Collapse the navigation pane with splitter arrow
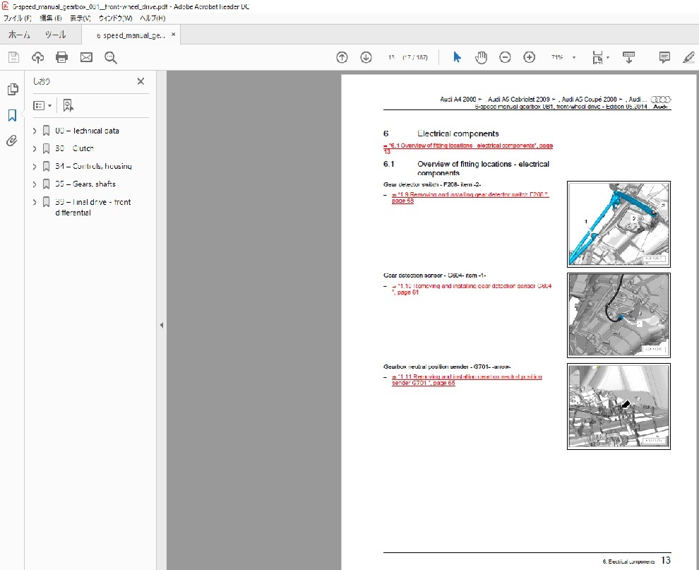This screenshot has height=570, width=699. pyautogui.click(x=161, y=326)
